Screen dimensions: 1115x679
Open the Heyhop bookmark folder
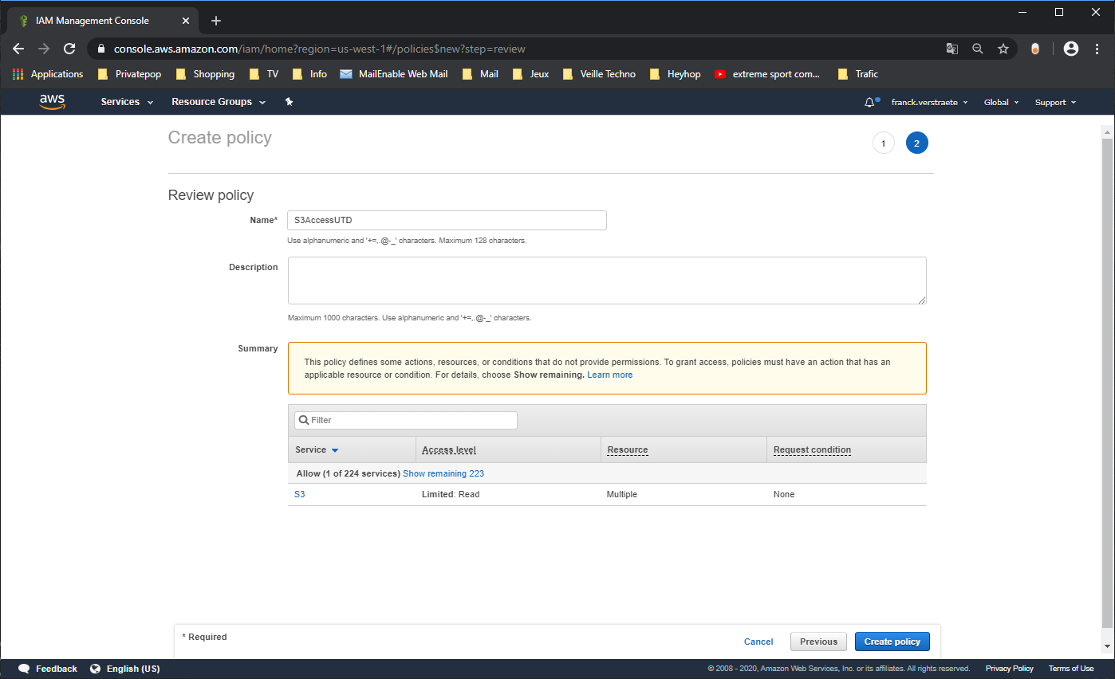tap(675, 74)
